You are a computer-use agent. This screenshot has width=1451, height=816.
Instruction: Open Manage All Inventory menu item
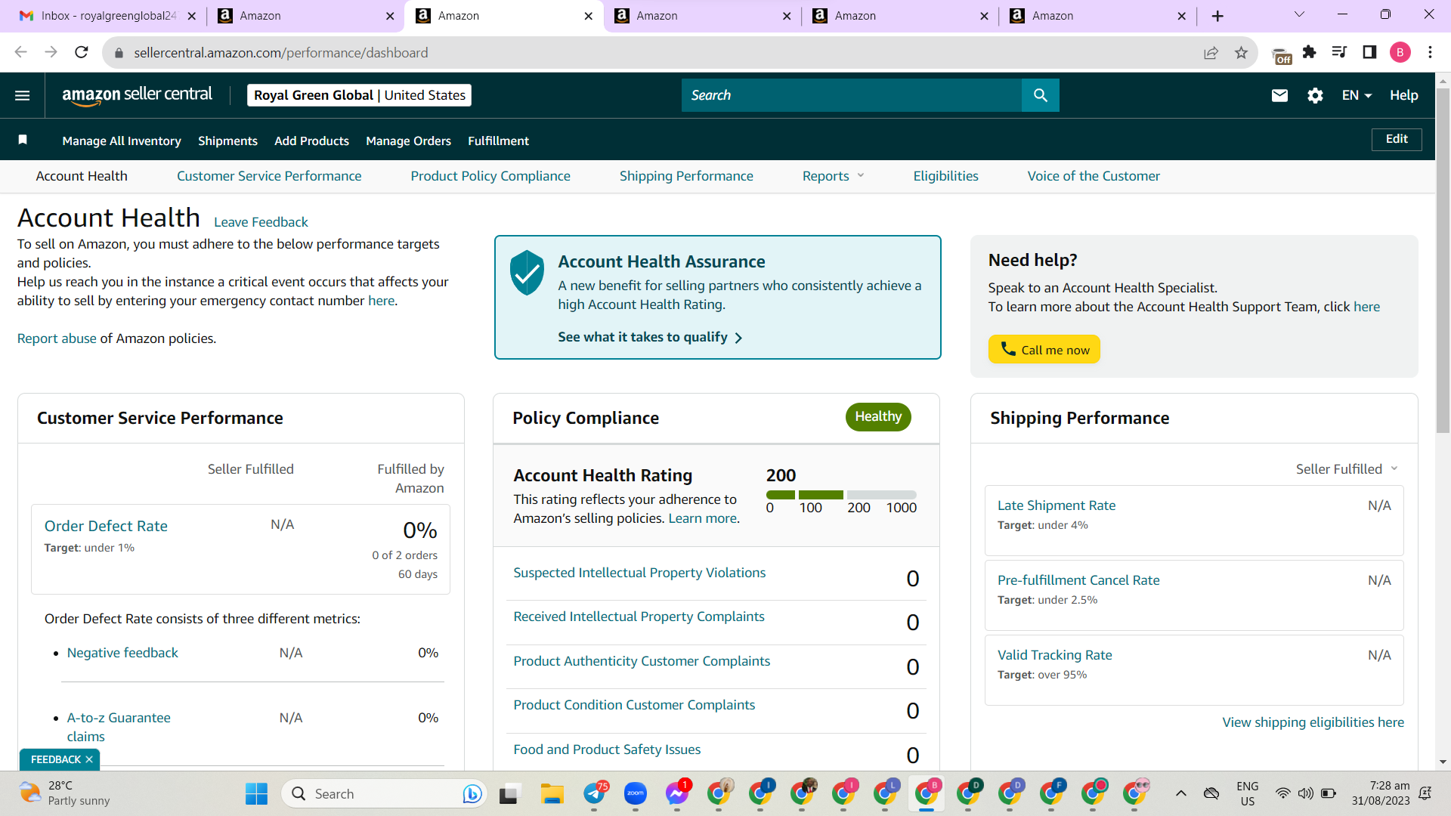point(122,141)
